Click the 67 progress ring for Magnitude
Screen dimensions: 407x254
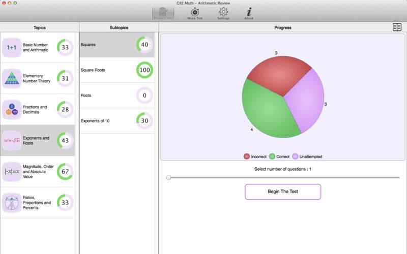click(x=65, y=172)
